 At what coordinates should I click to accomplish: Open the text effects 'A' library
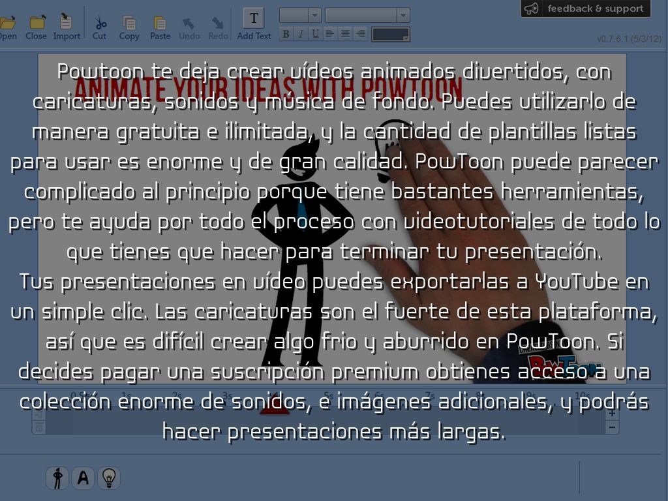click(83, 478)
